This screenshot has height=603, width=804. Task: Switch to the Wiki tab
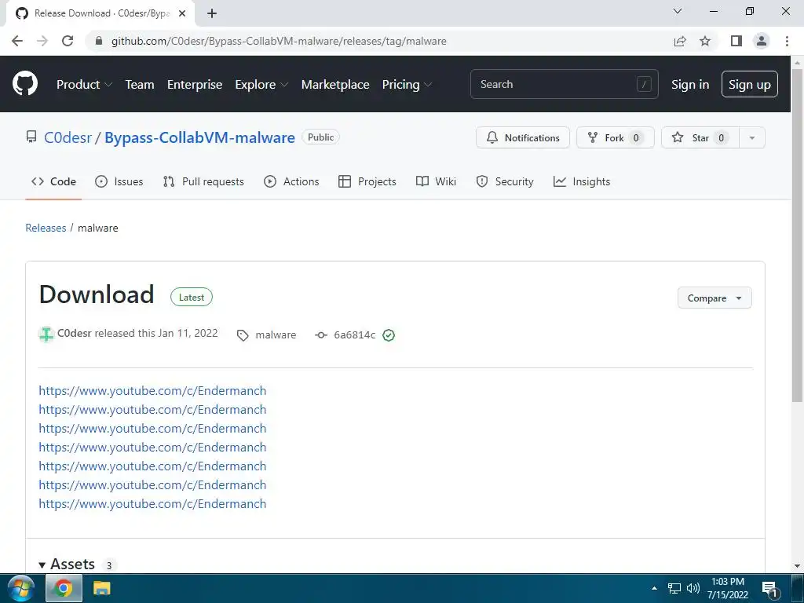pyautogui.click(x=436, y=181)
